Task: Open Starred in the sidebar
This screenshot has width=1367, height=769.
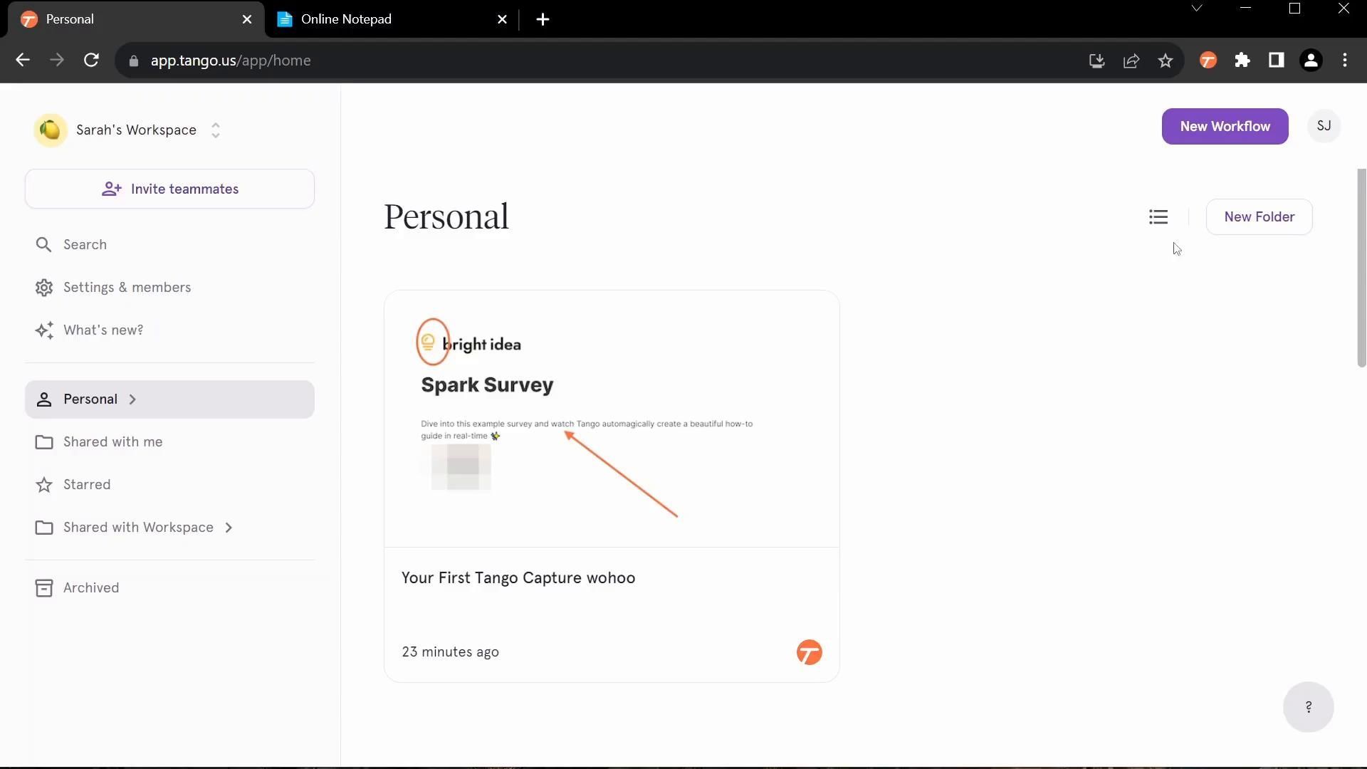Action: pyautogui.click(x=87, y=485)
